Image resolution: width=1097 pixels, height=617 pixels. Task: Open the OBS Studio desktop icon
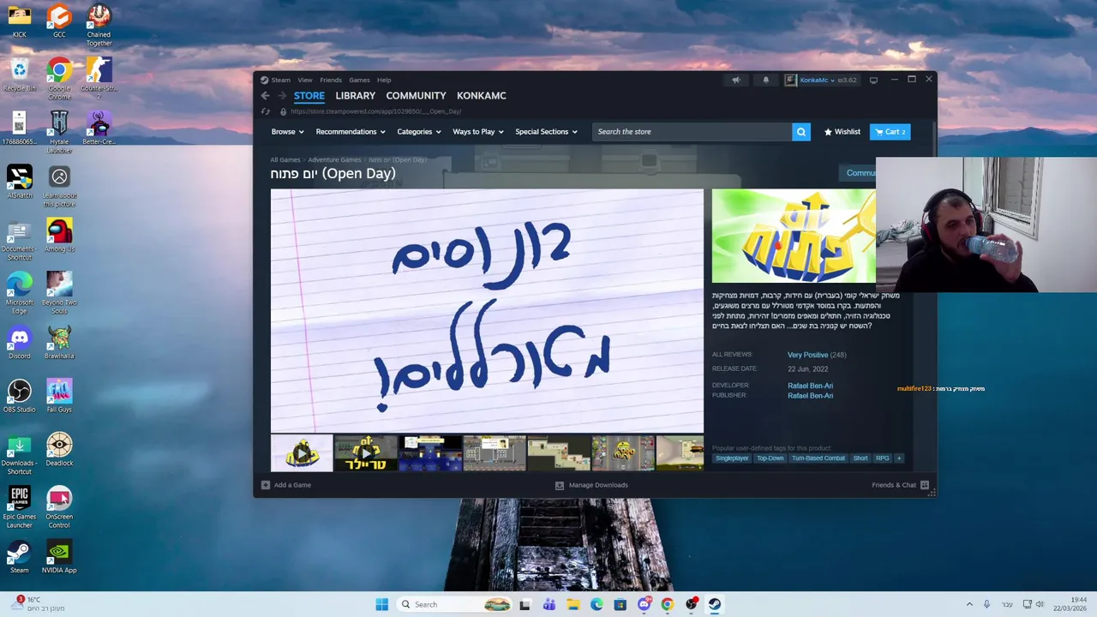19,396
